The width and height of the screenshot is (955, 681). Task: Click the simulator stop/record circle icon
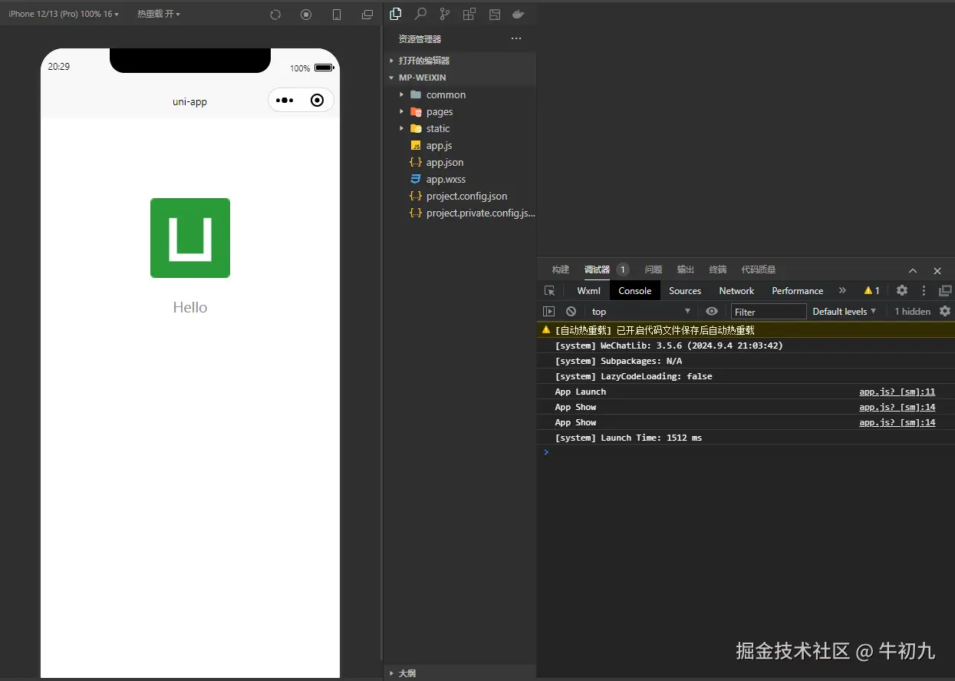(306, 15)
